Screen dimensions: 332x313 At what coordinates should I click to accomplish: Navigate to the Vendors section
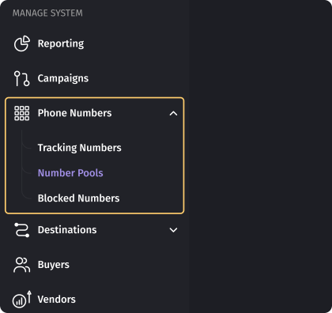[x=57, y=300]
